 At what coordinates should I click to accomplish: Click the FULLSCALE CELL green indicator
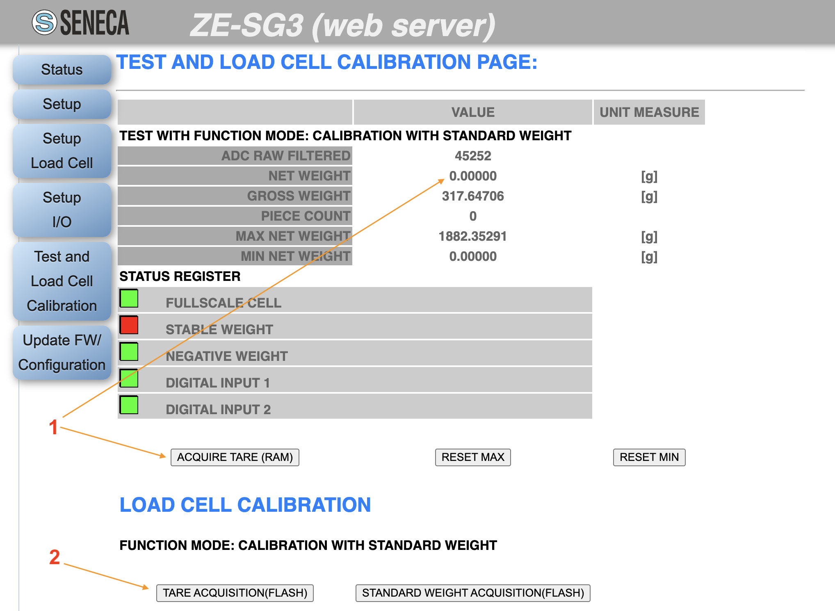coord(129,298)
